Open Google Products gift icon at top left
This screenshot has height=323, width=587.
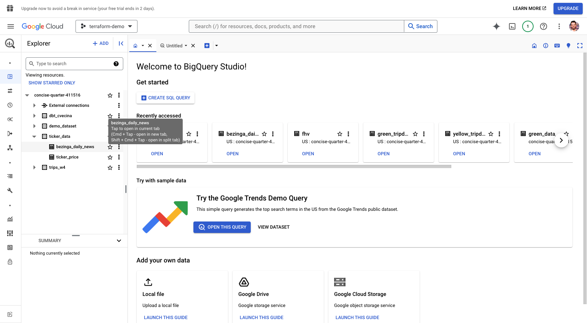click(x=10, y=8)
